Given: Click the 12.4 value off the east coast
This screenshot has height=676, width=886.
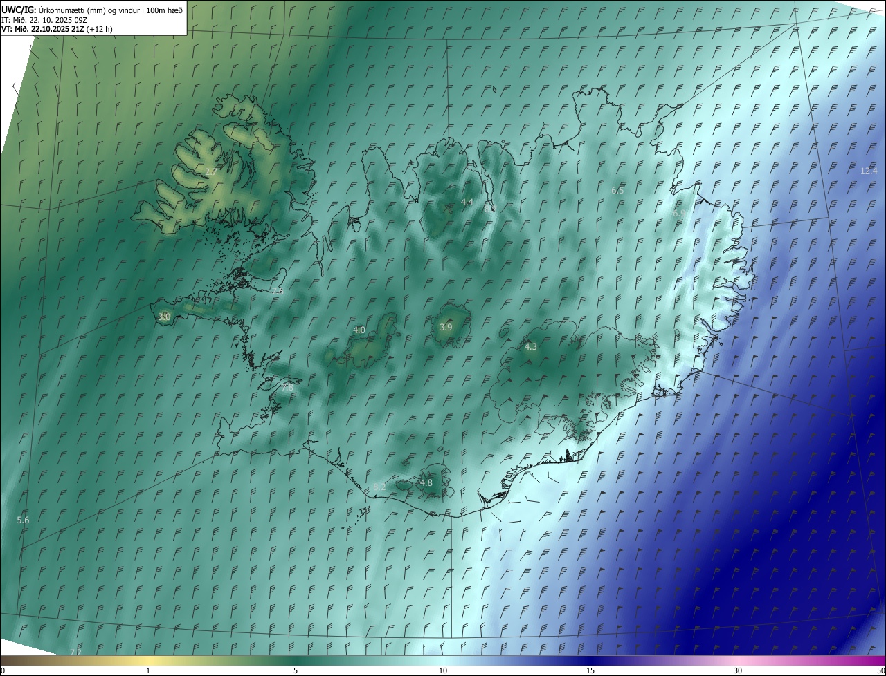Looking at the screenshot, I should 869,171.
